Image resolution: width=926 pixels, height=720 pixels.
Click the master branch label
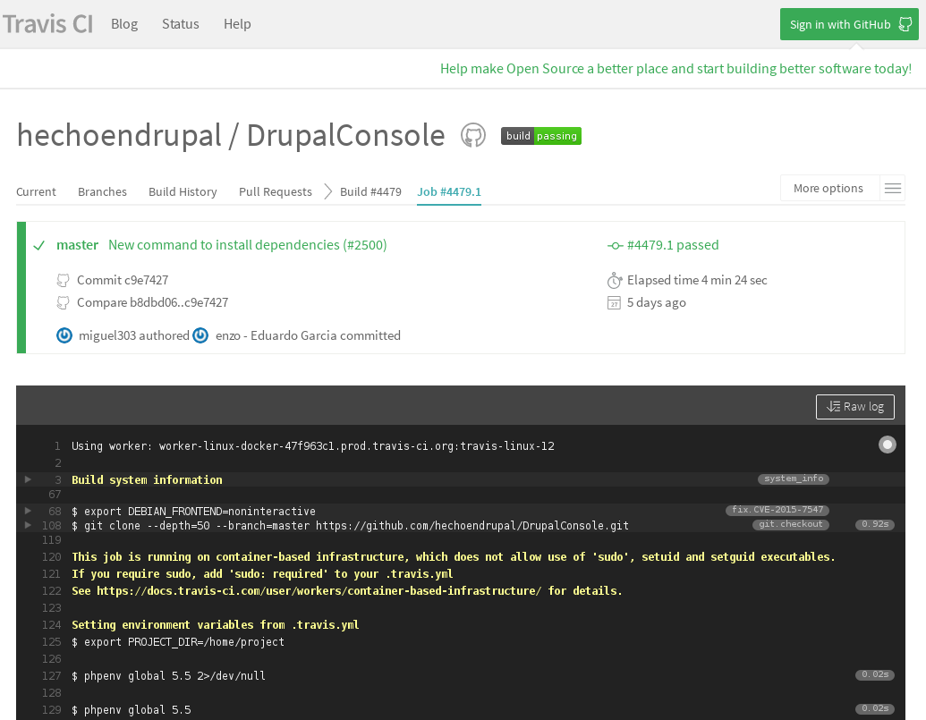(77, 245)
